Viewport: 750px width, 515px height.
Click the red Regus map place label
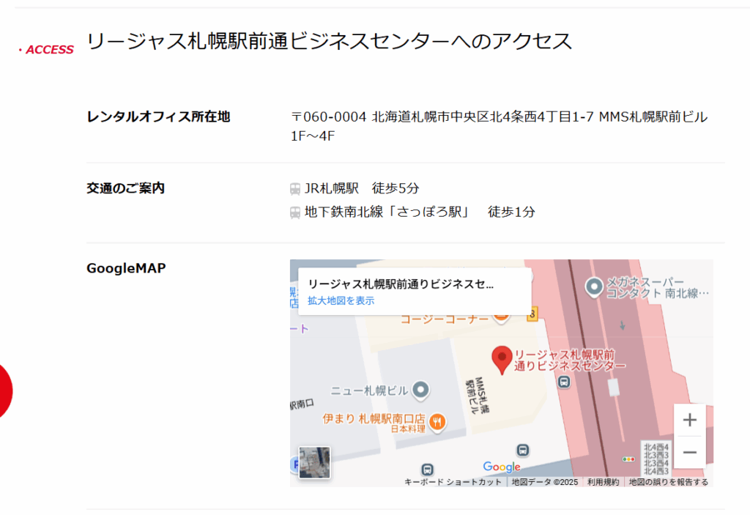569,360
